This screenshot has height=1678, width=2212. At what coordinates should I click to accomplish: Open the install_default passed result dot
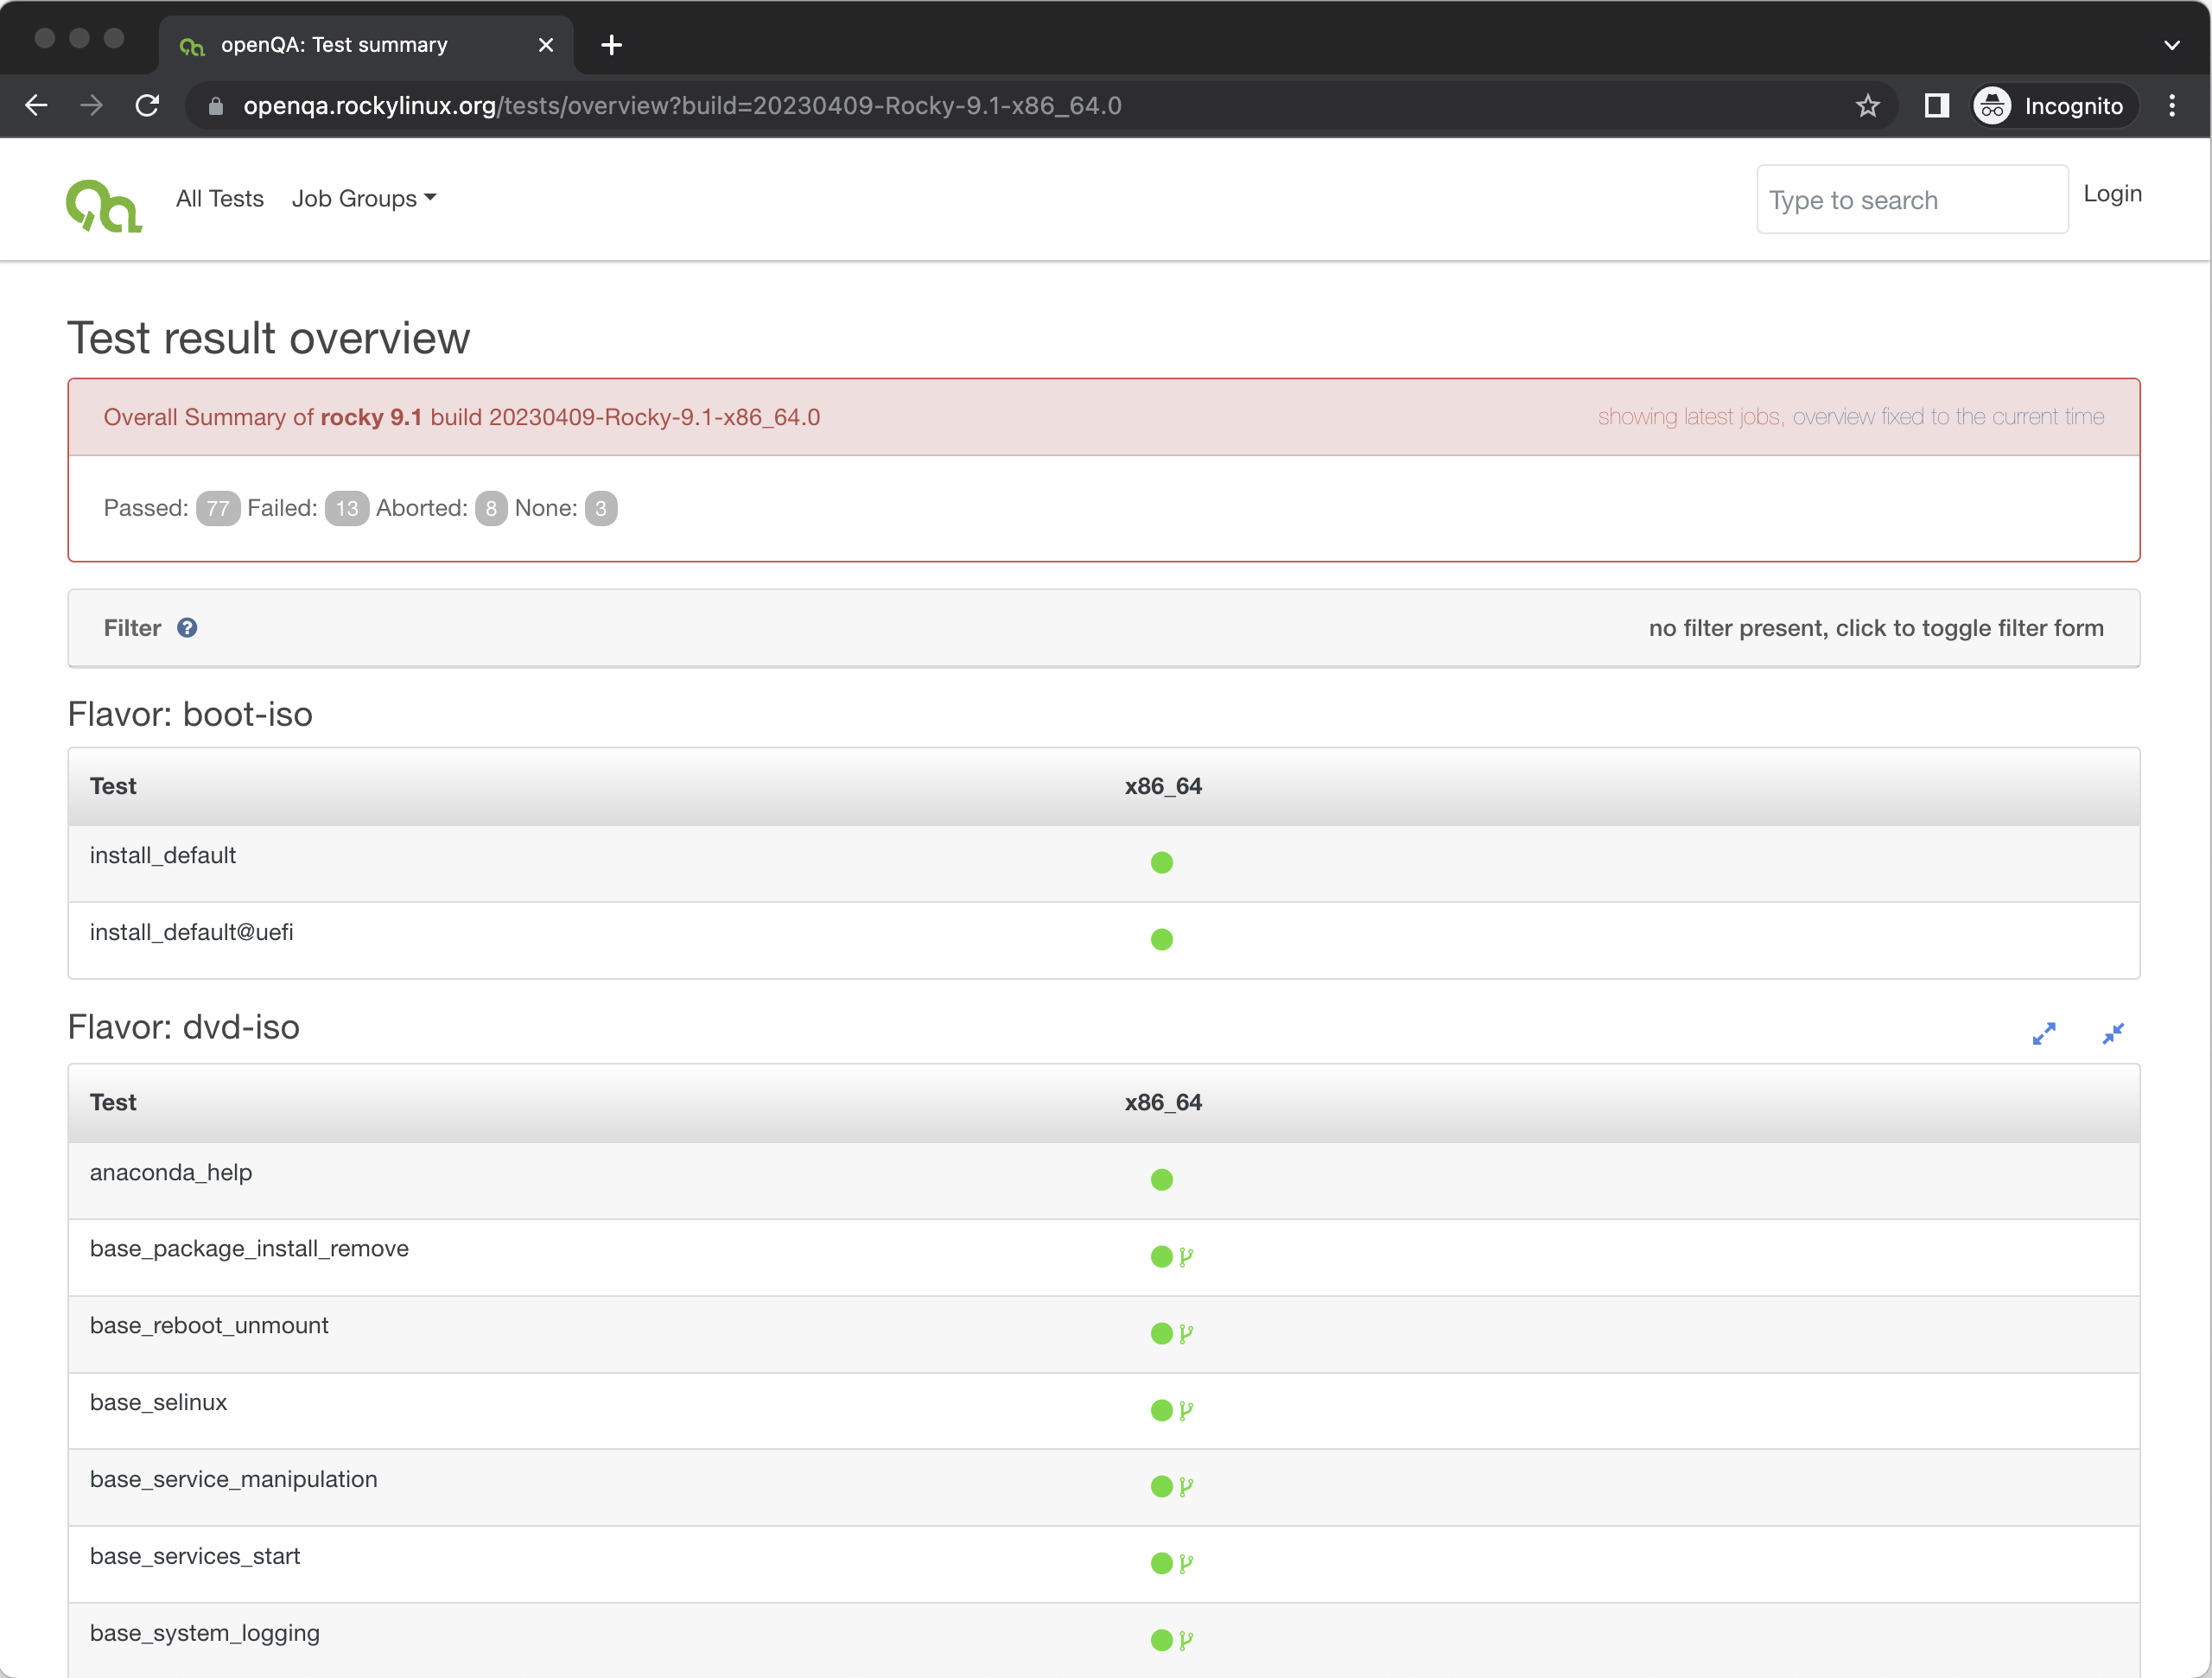(x=1162, y=862)
